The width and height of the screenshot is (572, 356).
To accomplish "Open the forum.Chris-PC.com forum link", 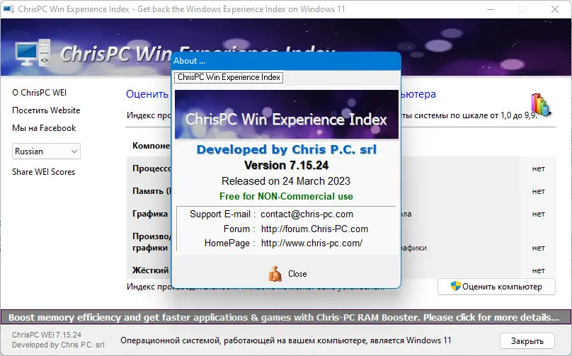I will point(314,229).
